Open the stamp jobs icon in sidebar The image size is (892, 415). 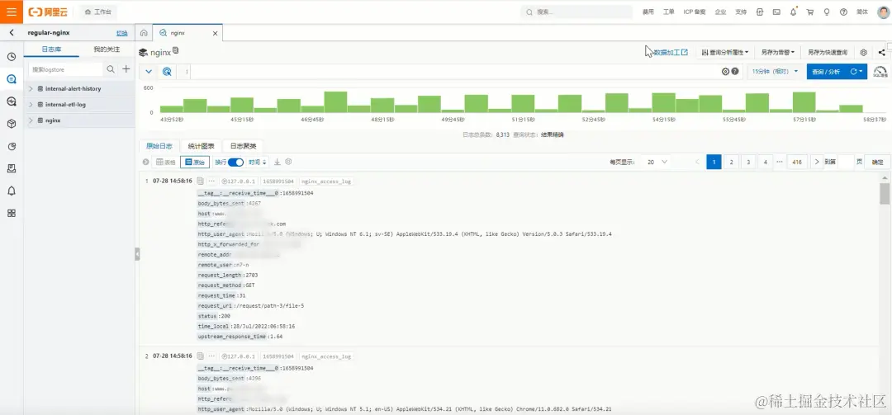pyautogui.click(x=12, y=168)
